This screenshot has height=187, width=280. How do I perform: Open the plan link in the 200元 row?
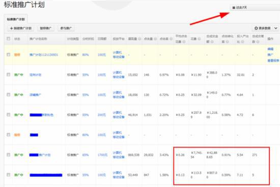[x=41, y=115]
